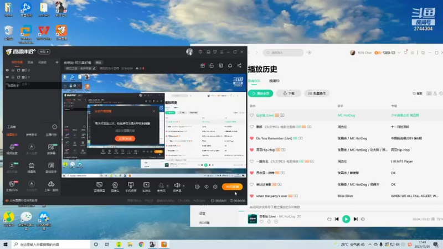This screenshot has height=249, width=443.
Task: Click the batch operations button
Action: pyautogui.click(x=317, y=93)
